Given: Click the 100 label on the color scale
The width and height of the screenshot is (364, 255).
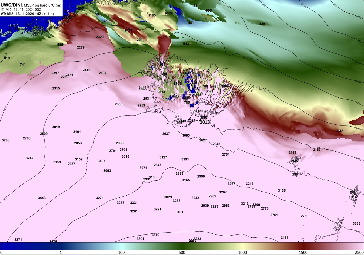Looking at the screenshot, I should pyautogui.click(x=121, y=252).
